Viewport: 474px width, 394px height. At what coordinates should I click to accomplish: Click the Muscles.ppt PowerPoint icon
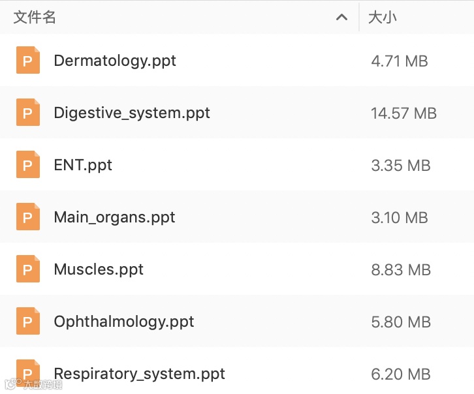point(27,269)
